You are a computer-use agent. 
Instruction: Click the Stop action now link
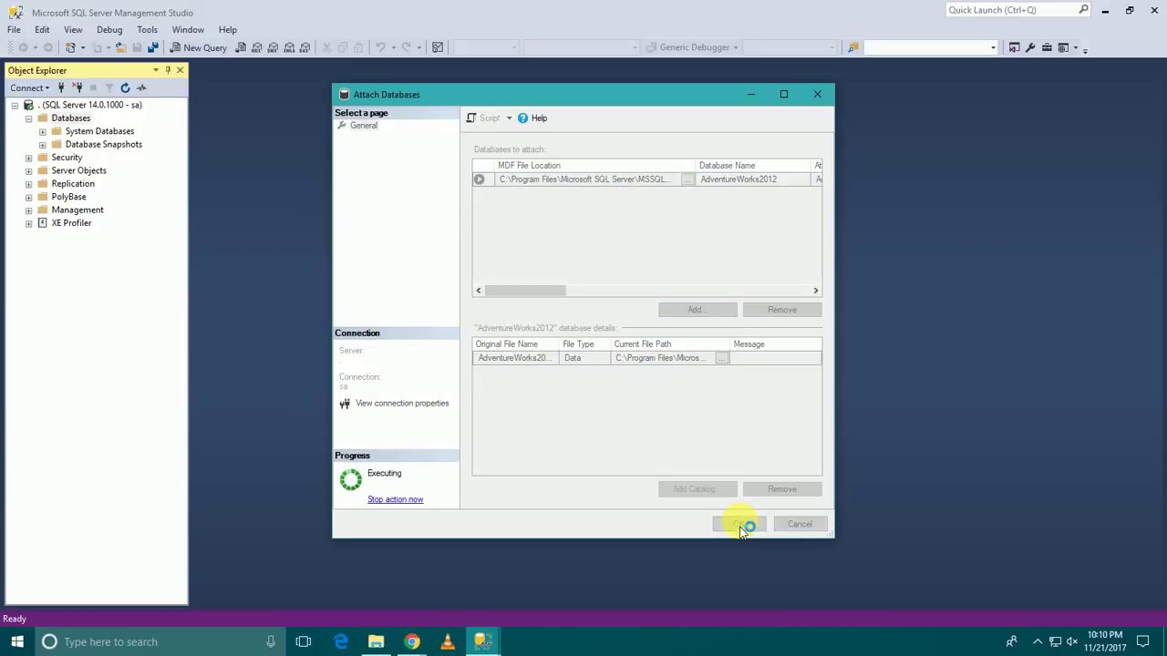tap(395, 499)
